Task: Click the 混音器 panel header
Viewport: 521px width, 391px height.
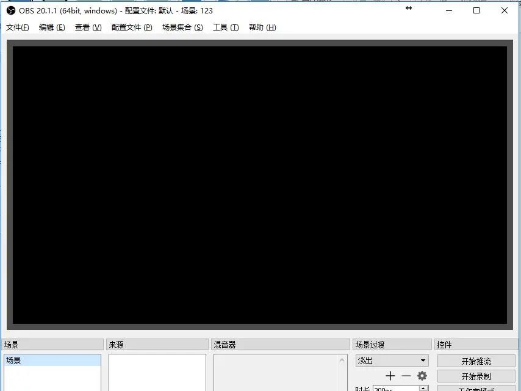Action: point(281,345)
